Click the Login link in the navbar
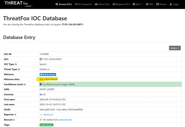 [174, 4]
